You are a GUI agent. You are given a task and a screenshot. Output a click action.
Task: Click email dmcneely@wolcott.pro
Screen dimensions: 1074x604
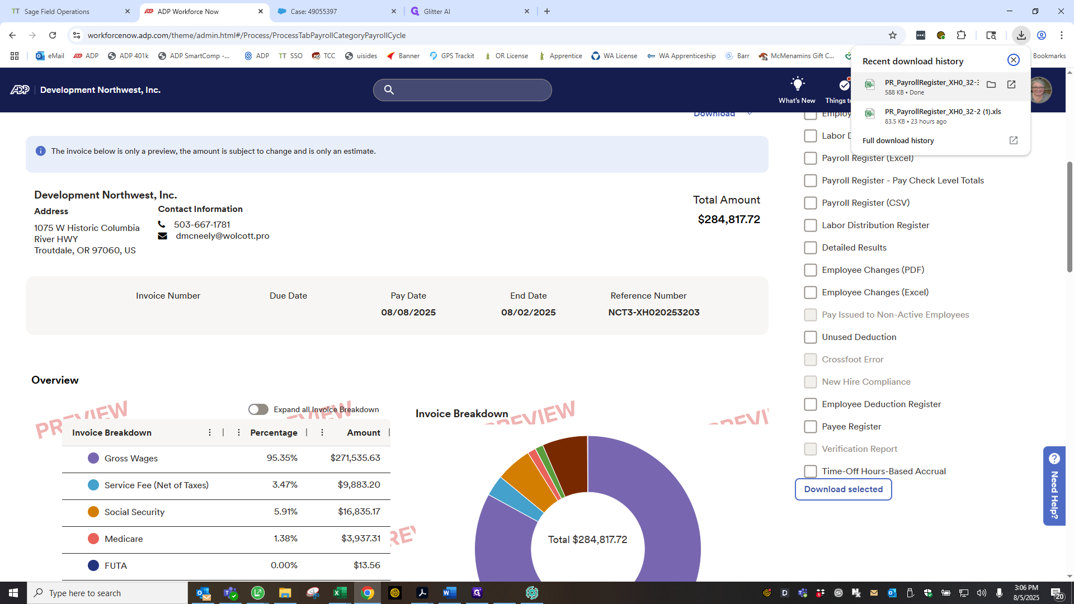click(222, 236)
